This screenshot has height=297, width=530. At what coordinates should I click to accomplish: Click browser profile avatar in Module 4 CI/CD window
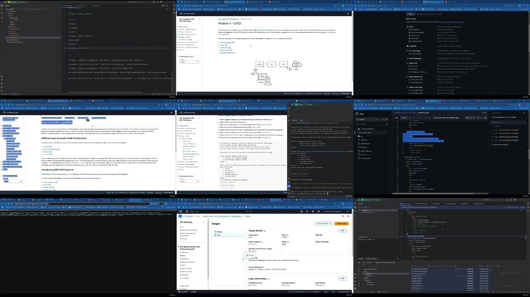click(x=348, y=6)
